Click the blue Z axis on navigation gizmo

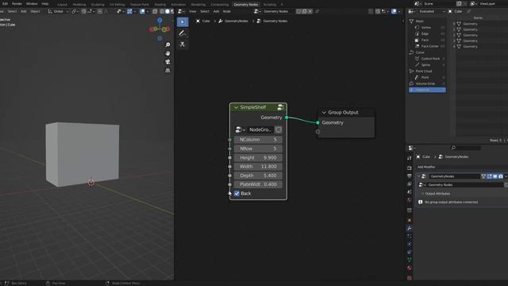[160, 21]
